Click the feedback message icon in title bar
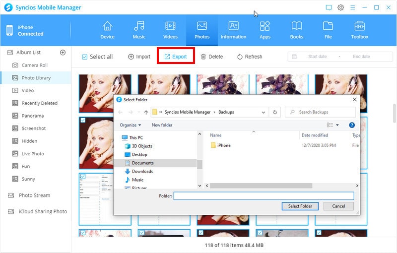The image size is (397, 253). tap(329, 7)
